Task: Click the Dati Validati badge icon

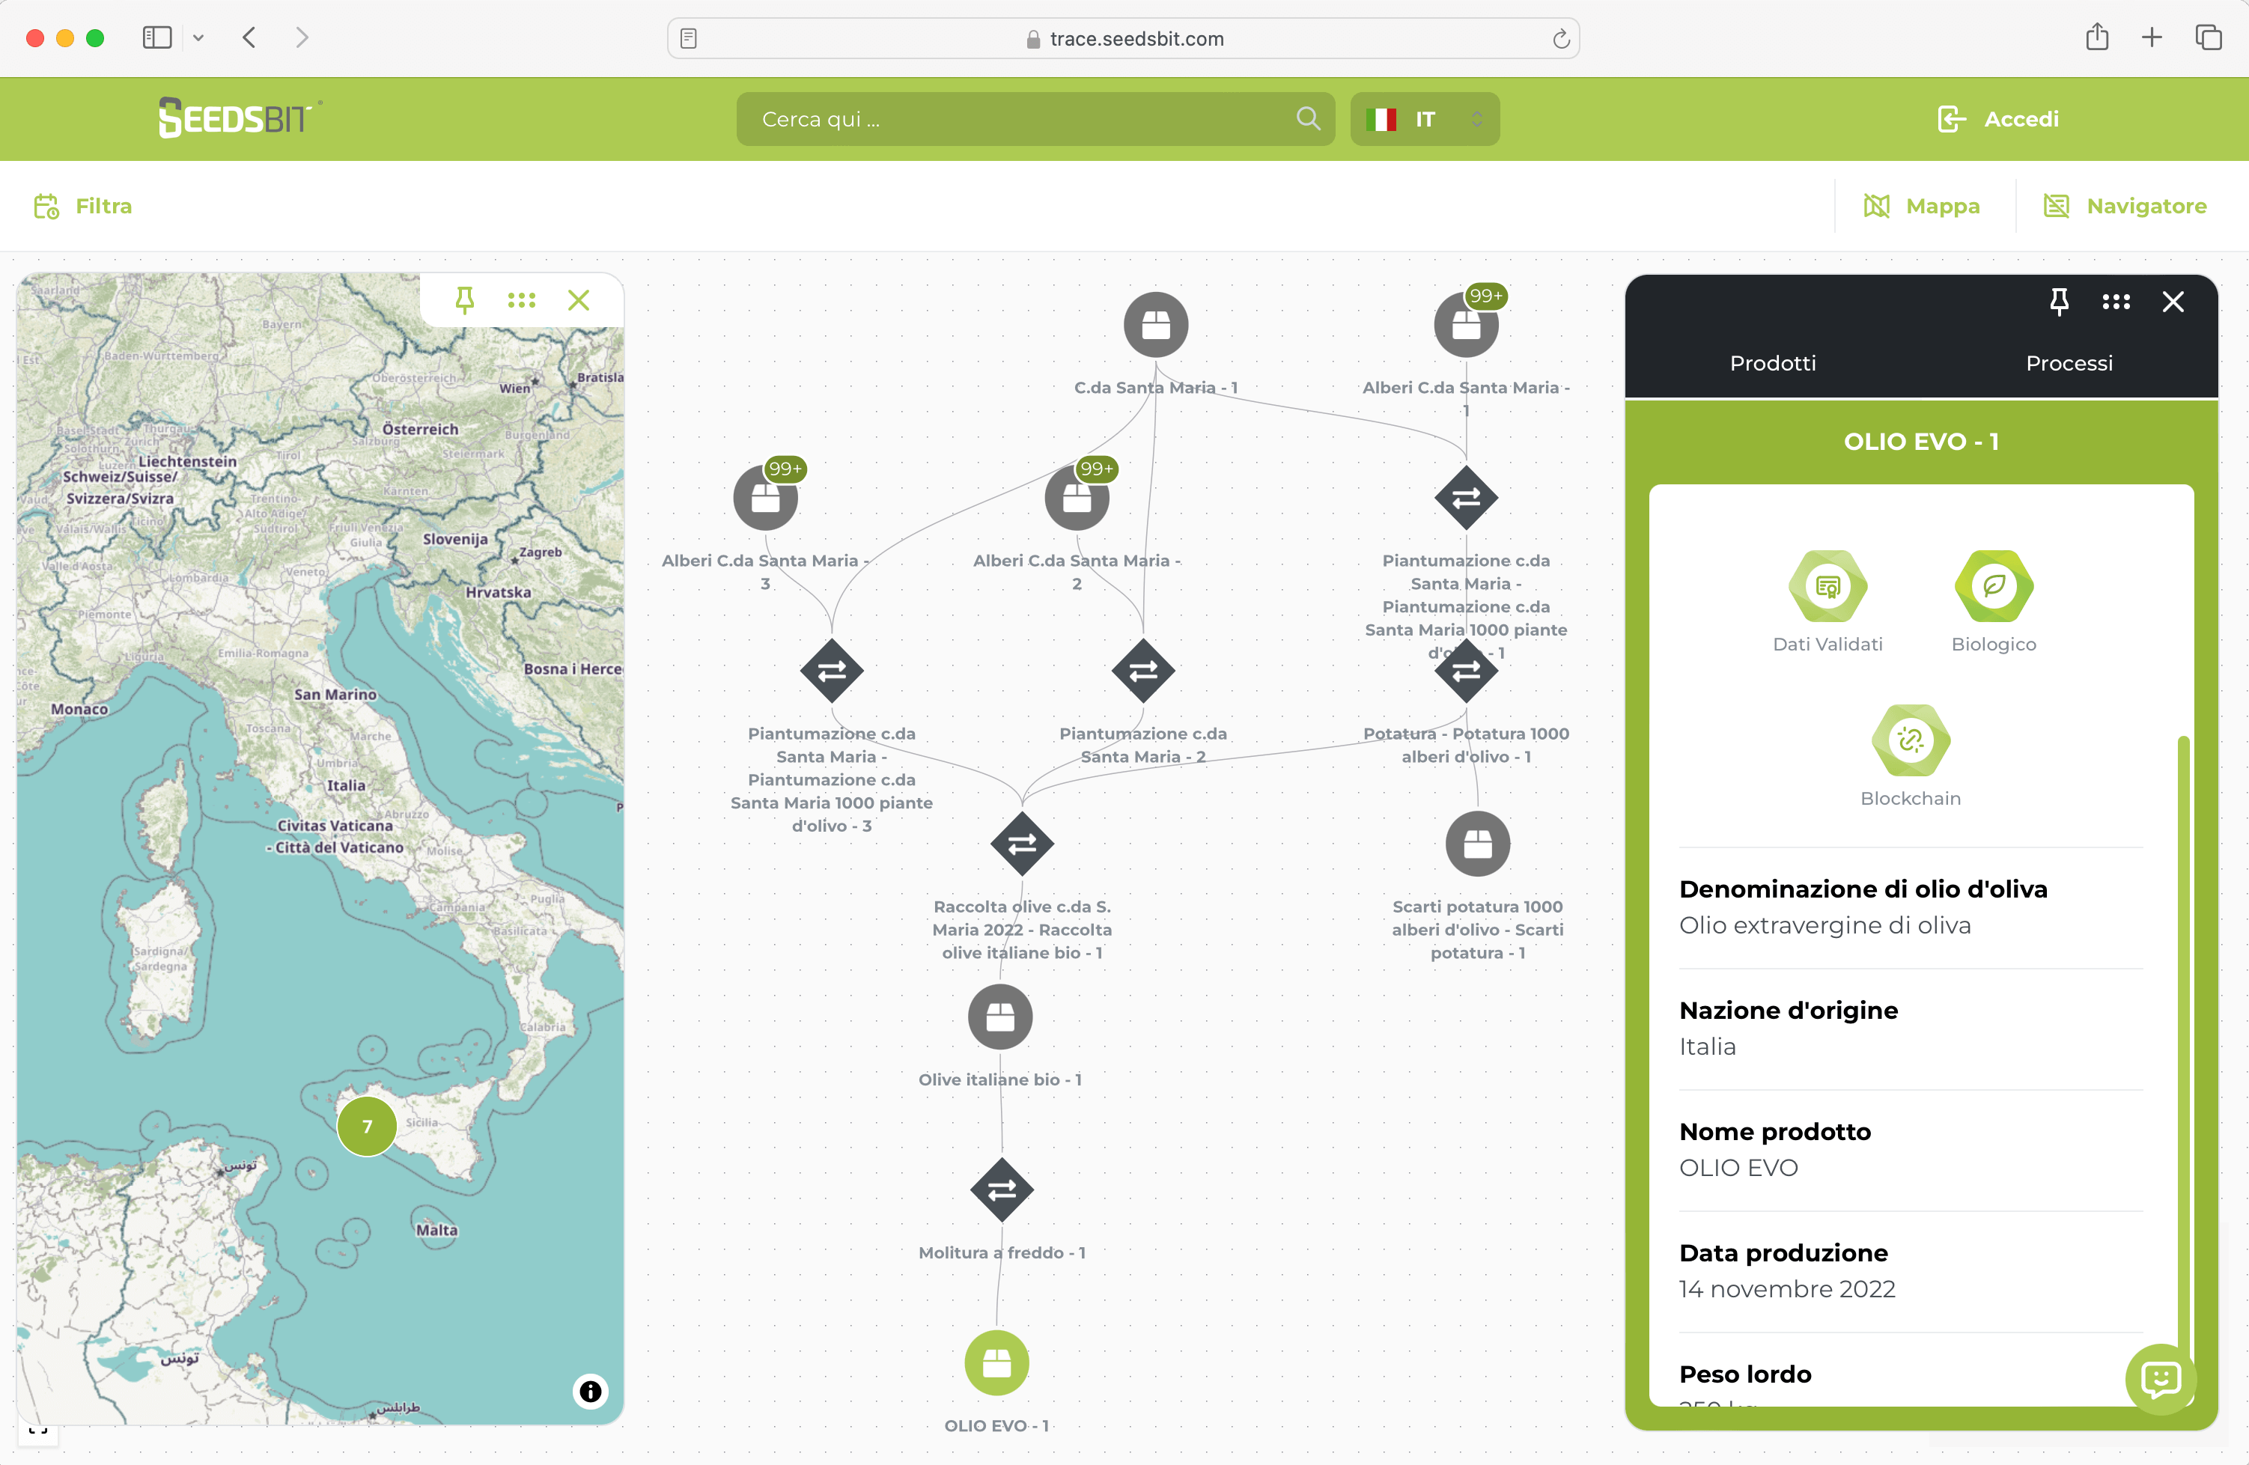Action: point(1827,586)
